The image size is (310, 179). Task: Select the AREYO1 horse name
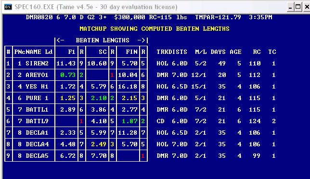point(37,75)
